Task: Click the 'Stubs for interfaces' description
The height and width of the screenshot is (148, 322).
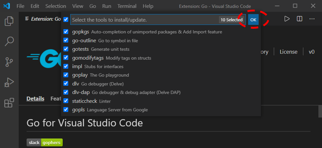Action: pyautogui.click(x=104, y=67)
